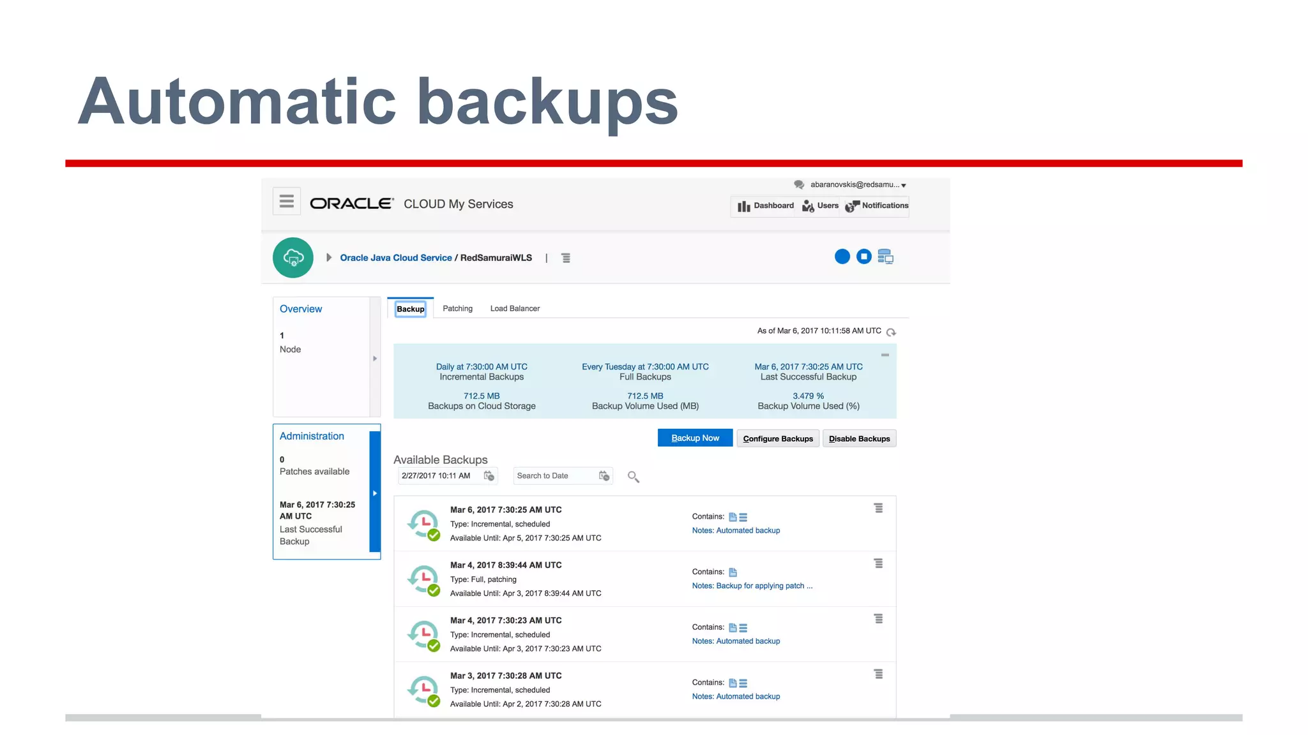Go to Dashboard

pos(765,206)
